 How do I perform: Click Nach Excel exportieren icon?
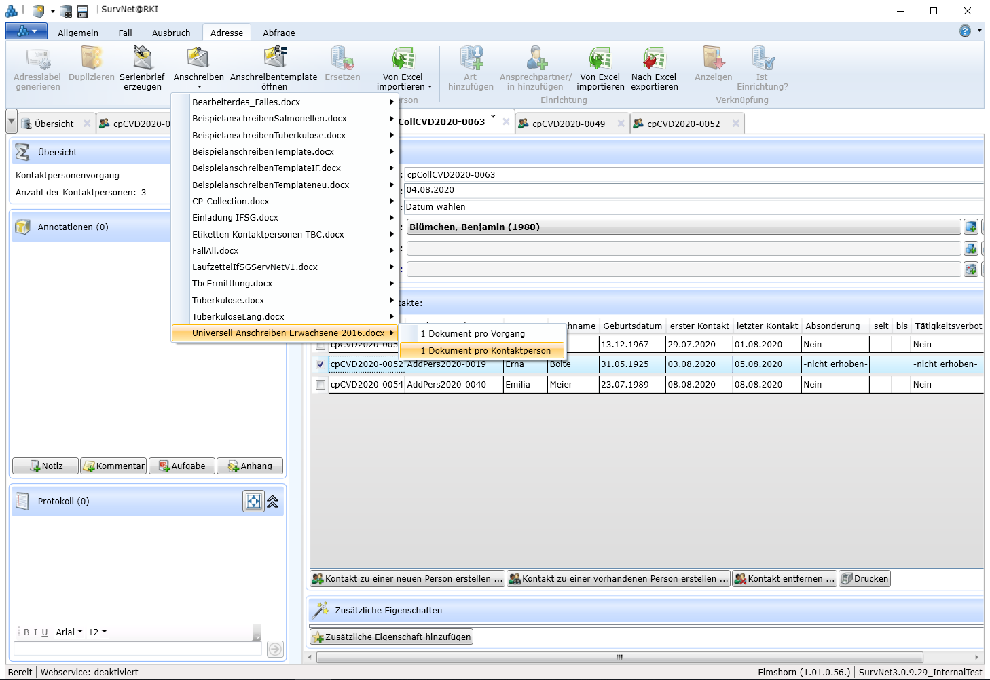pos(654,59)
